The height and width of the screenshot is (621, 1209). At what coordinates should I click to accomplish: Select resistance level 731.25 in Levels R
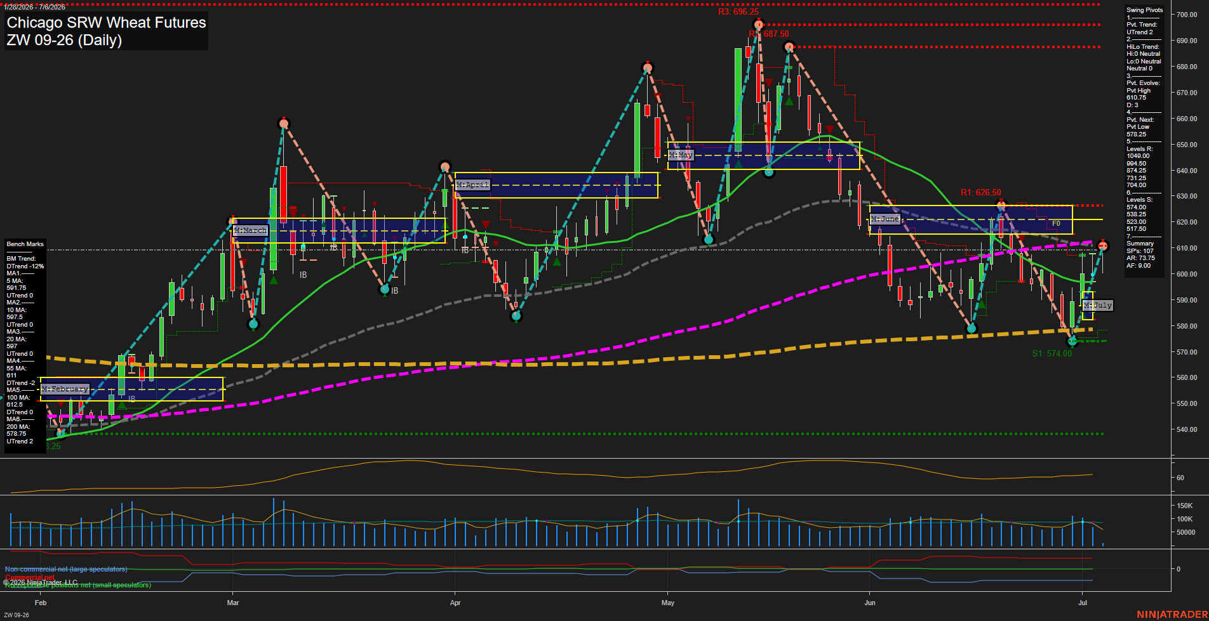(x=1136, y=178)
